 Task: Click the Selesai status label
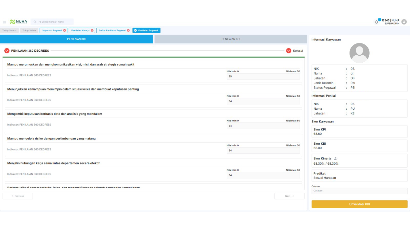298,51
